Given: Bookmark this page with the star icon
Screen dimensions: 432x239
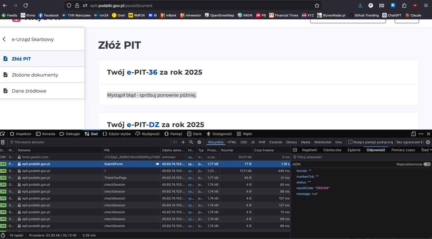Looking at the screenshot, I should [317, 6].
